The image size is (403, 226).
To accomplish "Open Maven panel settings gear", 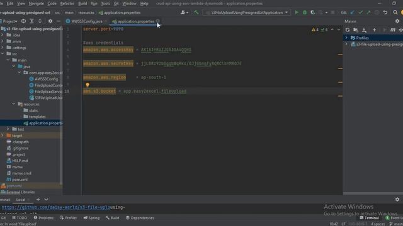I will pos(397,21).
